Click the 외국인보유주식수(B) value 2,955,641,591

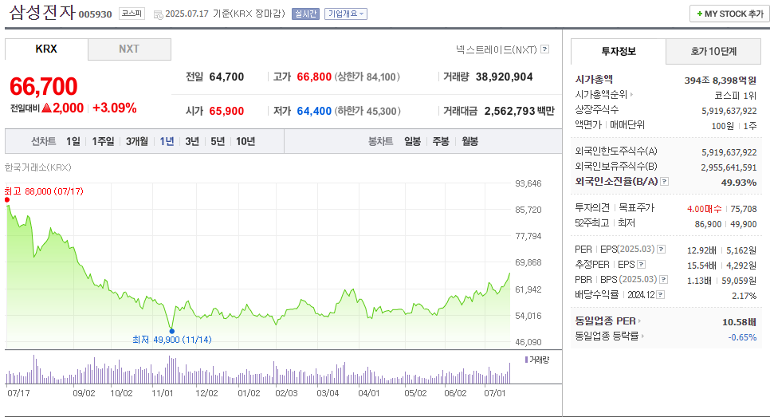point(729,167)
